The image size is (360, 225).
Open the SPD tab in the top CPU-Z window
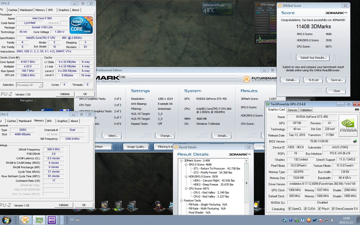tap(50, 10)
